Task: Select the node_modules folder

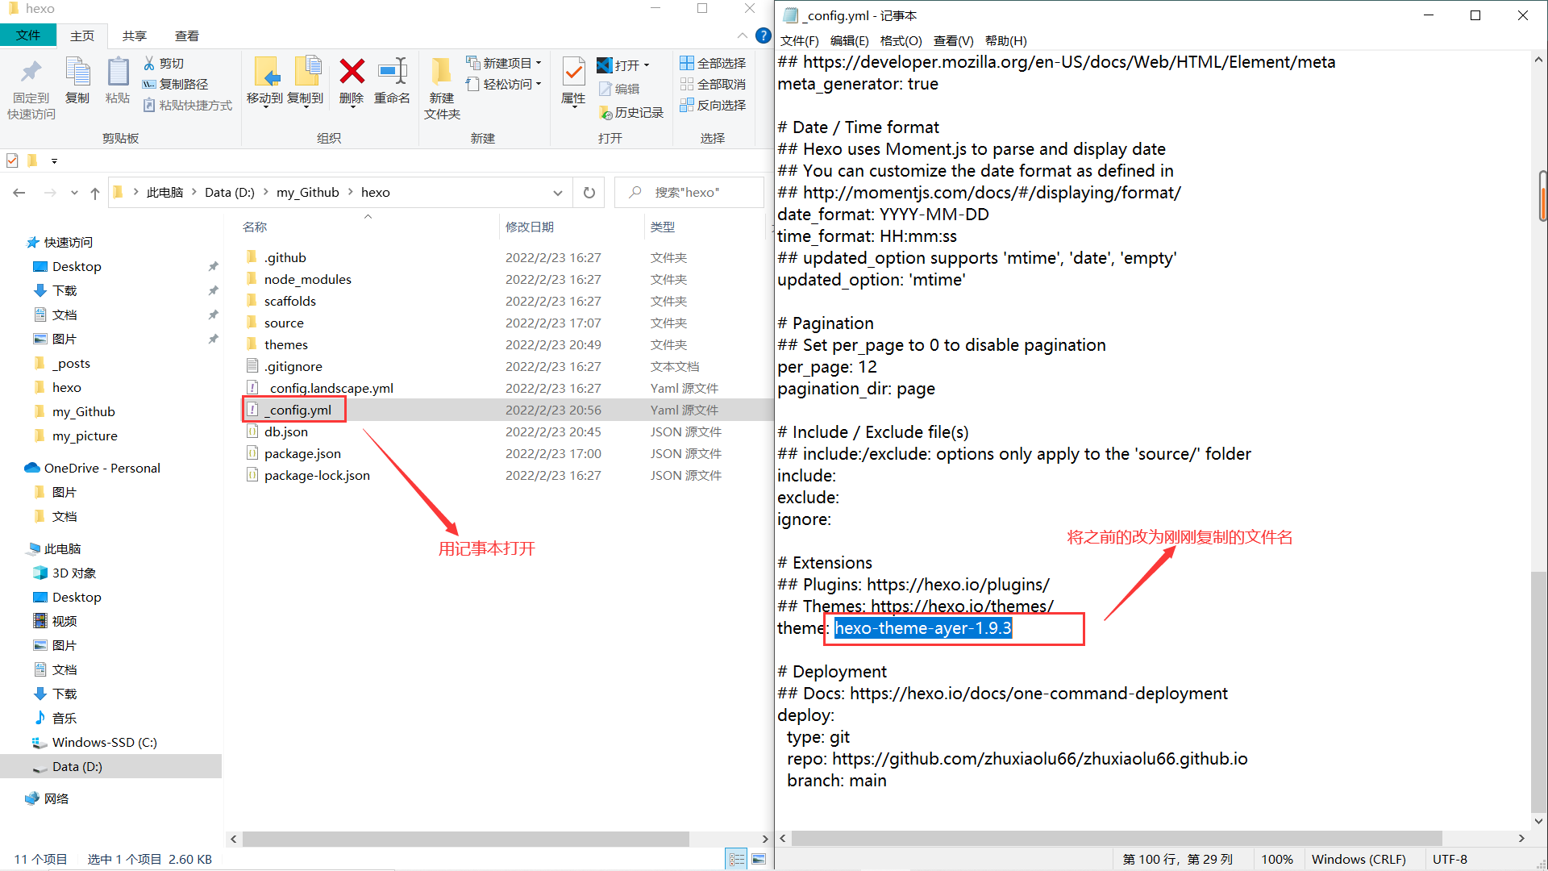Action: [307, 279]
